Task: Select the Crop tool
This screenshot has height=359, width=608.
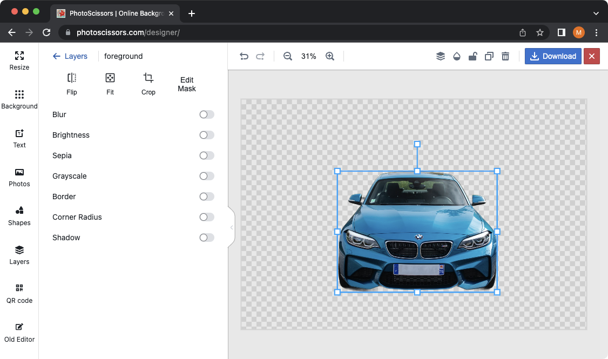Action: tap(148, 84)
